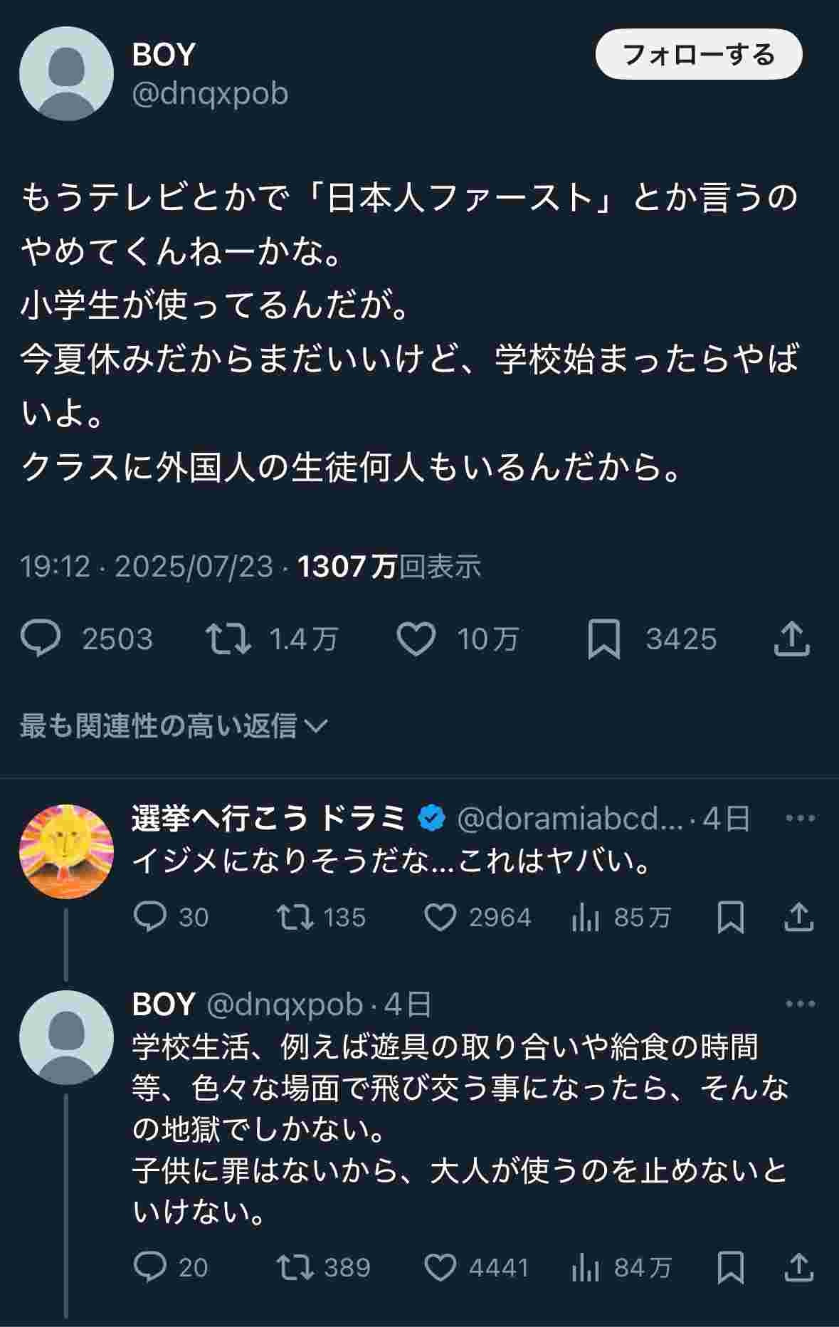The image size is (839, 1327).
Task: Bookmark the main tweet
Action: 603,639
